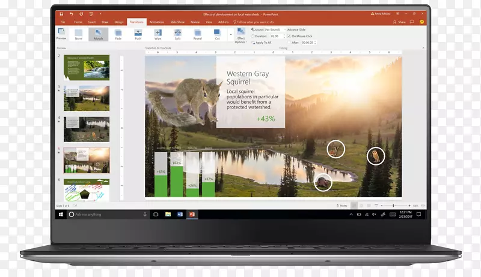The image size is (481, 277).
Task: Open Word from the taskbar
Action: coord(180,214)
